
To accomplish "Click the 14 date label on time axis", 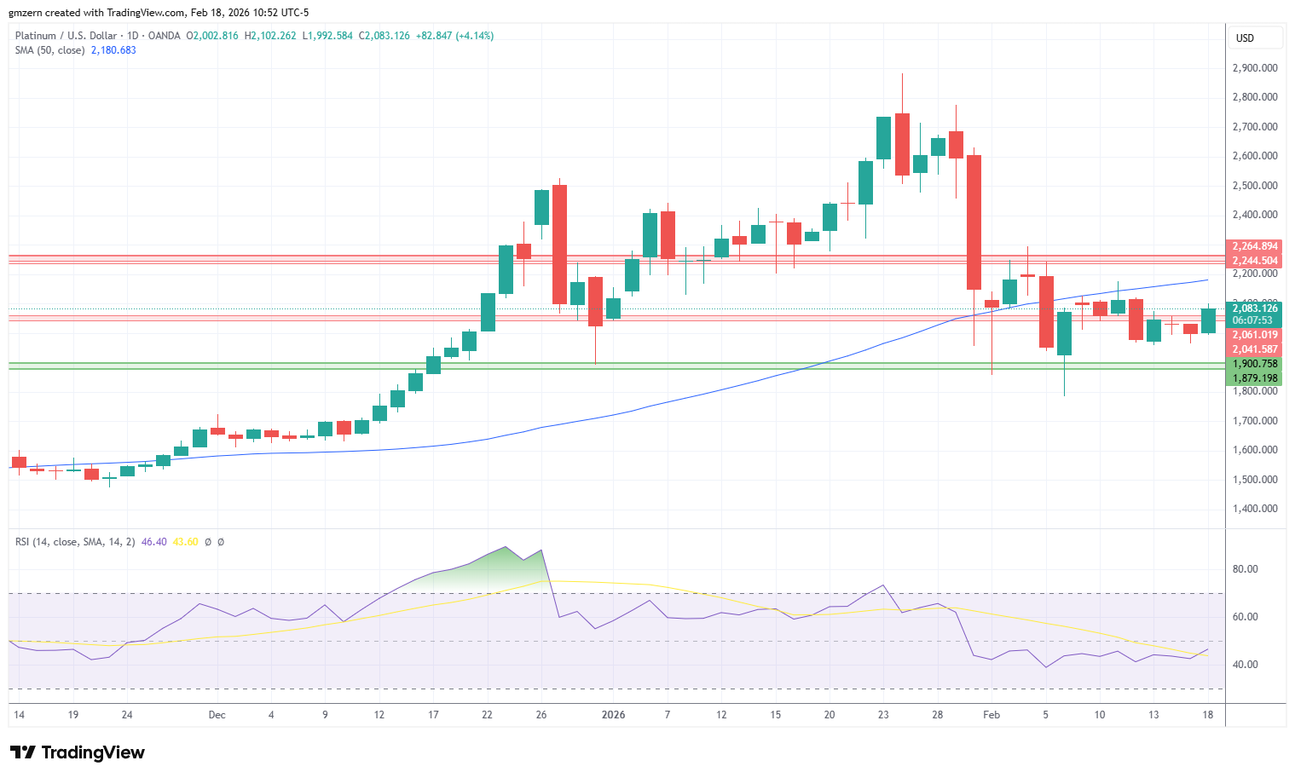I will click(x=19, y=715).
